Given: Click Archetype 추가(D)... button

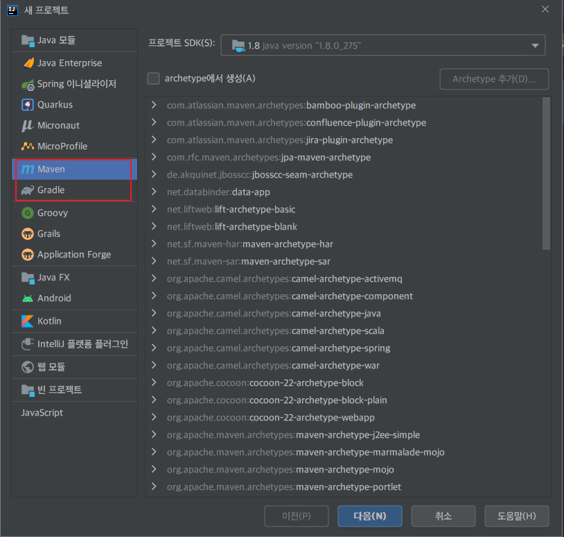Looking at the screenshot, I should 494,79.
